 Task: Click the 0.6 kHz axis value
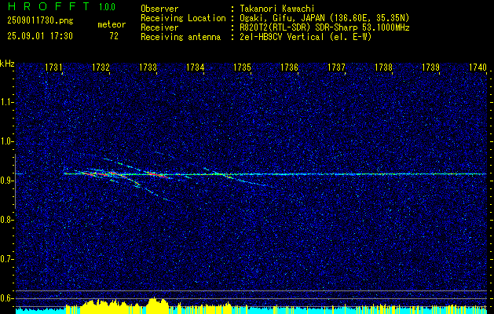pyautogui.click(x=5, y=298)
